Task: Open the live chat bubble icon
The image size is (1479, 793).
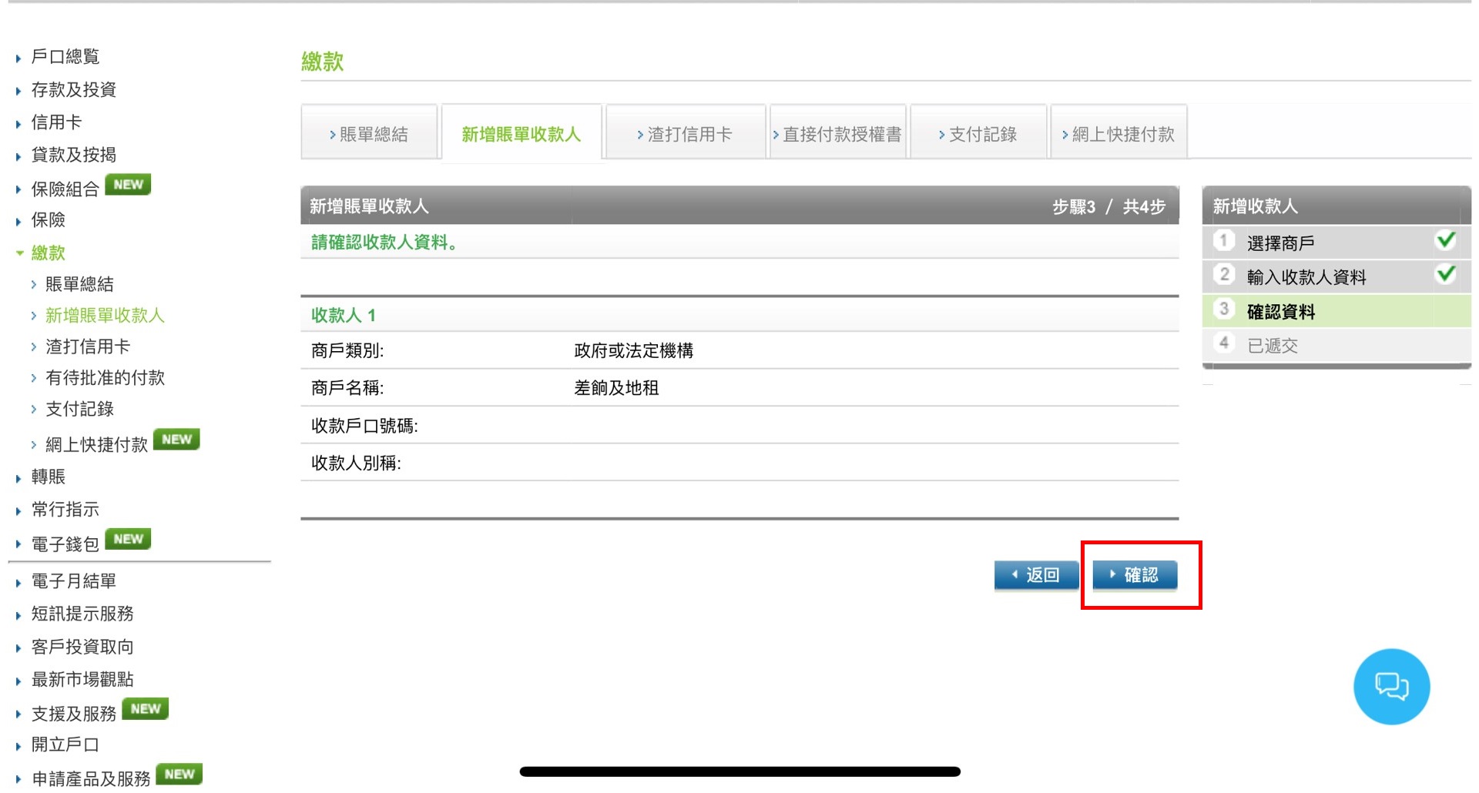Action: 1391,686
